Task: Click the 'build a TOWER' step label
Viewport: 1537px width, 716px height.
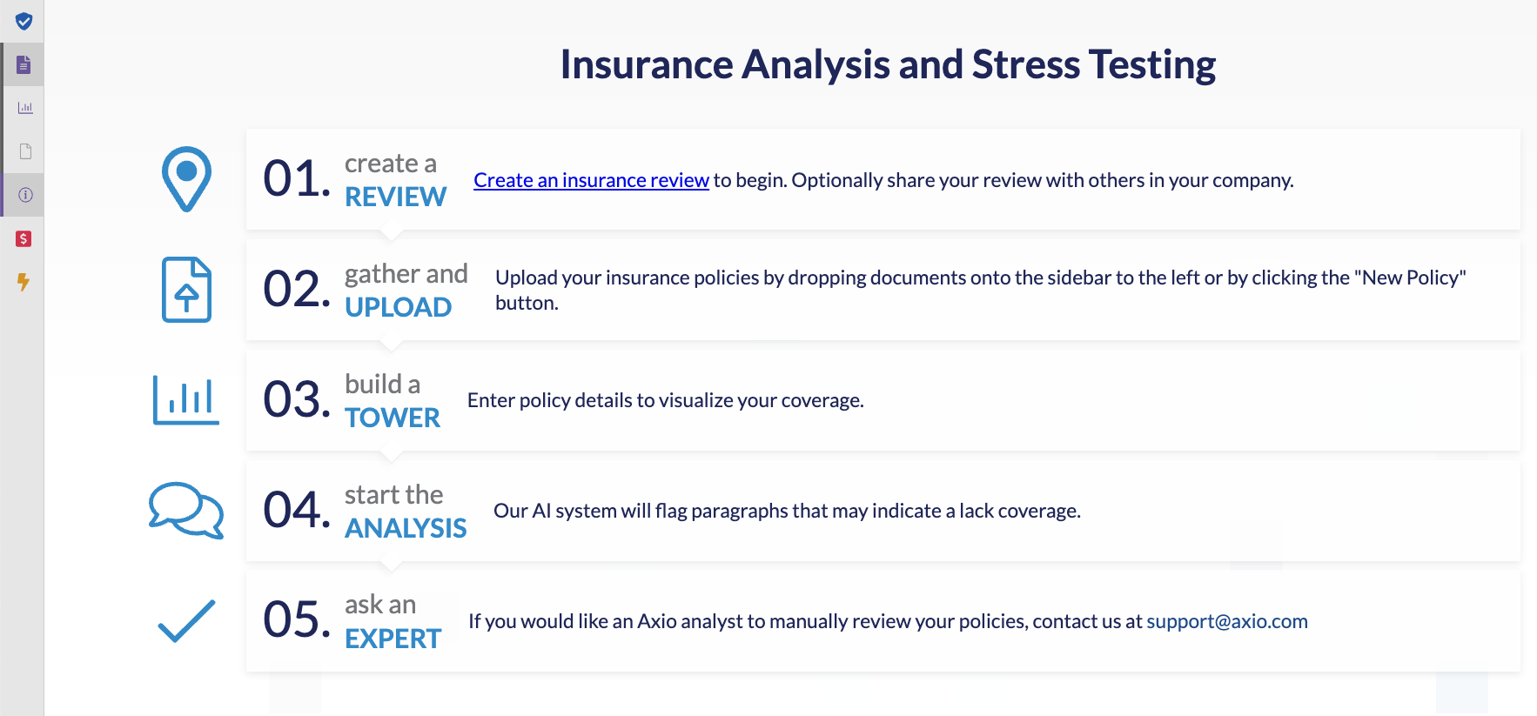Action: point(392,400)
